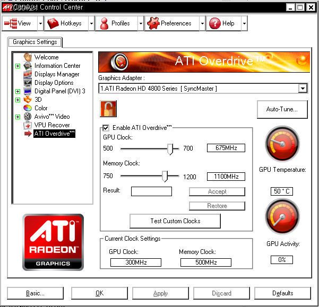Image resolution: width=319 pixels, height=307 pixels.
Task: Click the 500MHz current memory clock
Action: (206, 262)
